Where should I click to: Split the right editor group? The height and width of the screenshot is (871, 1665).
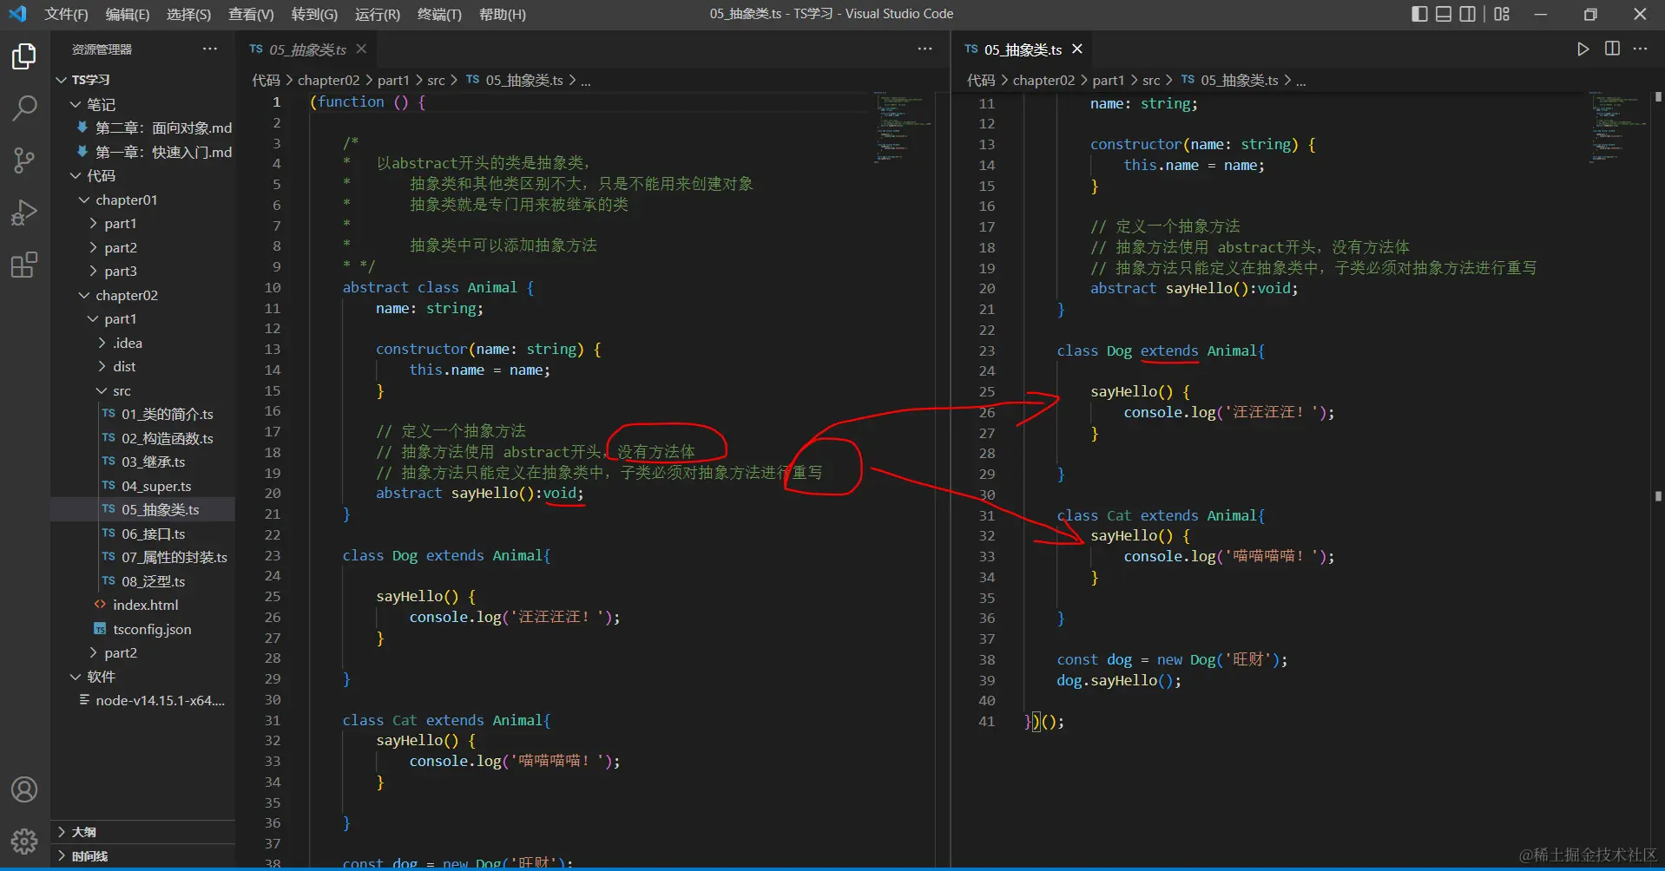coord(1612,49)
